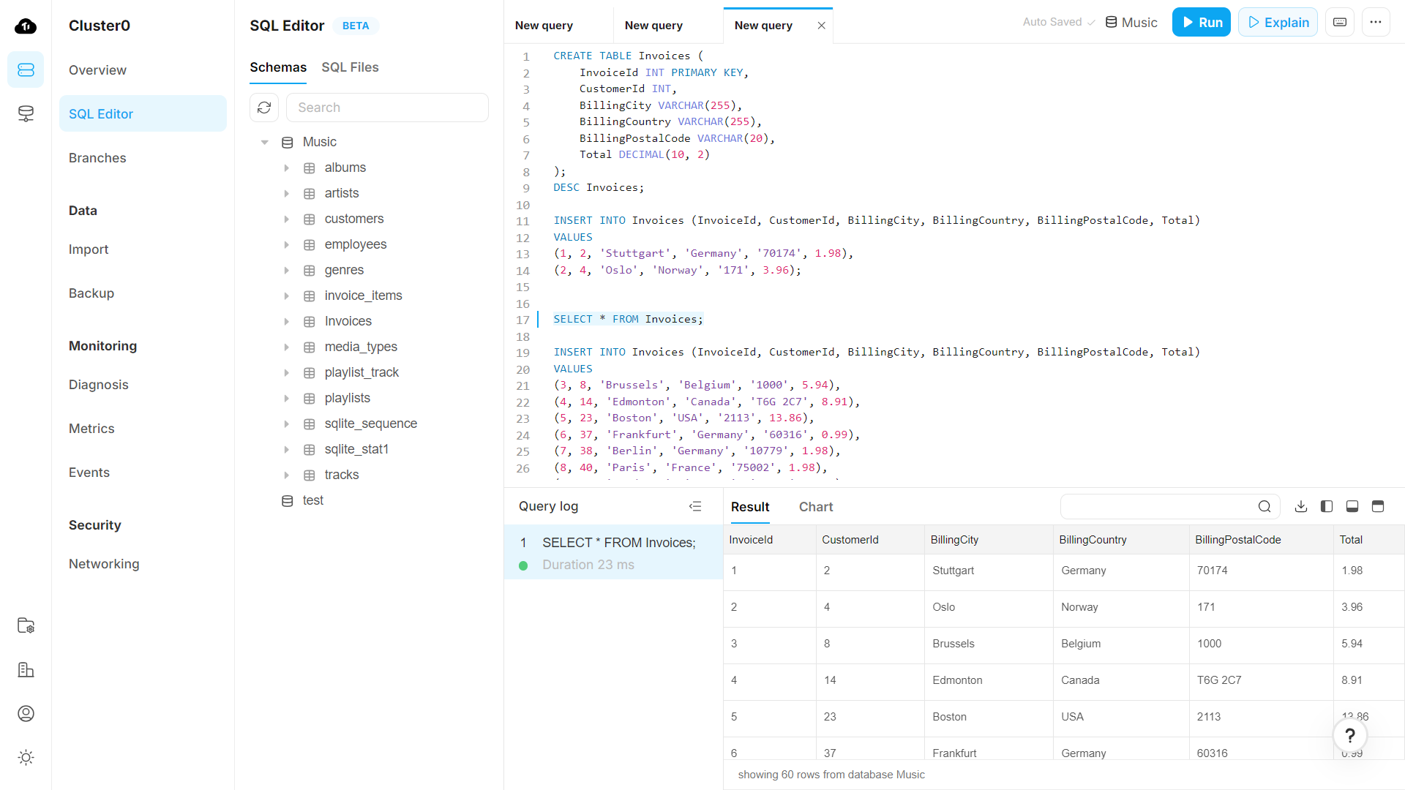The width and height of the screenshot is (1405, 790).
Task: Expand the invoice_items table node
Action: click(287, 296)
